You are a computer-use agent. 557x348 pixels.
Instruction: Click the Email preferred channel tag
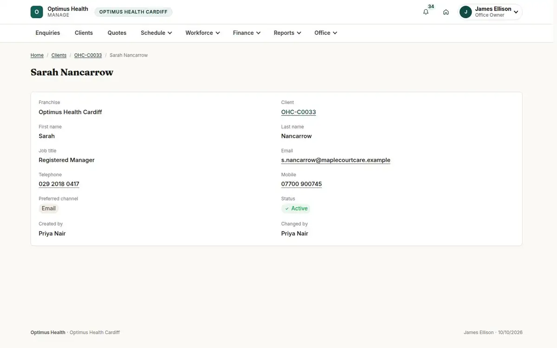[49, 209]
